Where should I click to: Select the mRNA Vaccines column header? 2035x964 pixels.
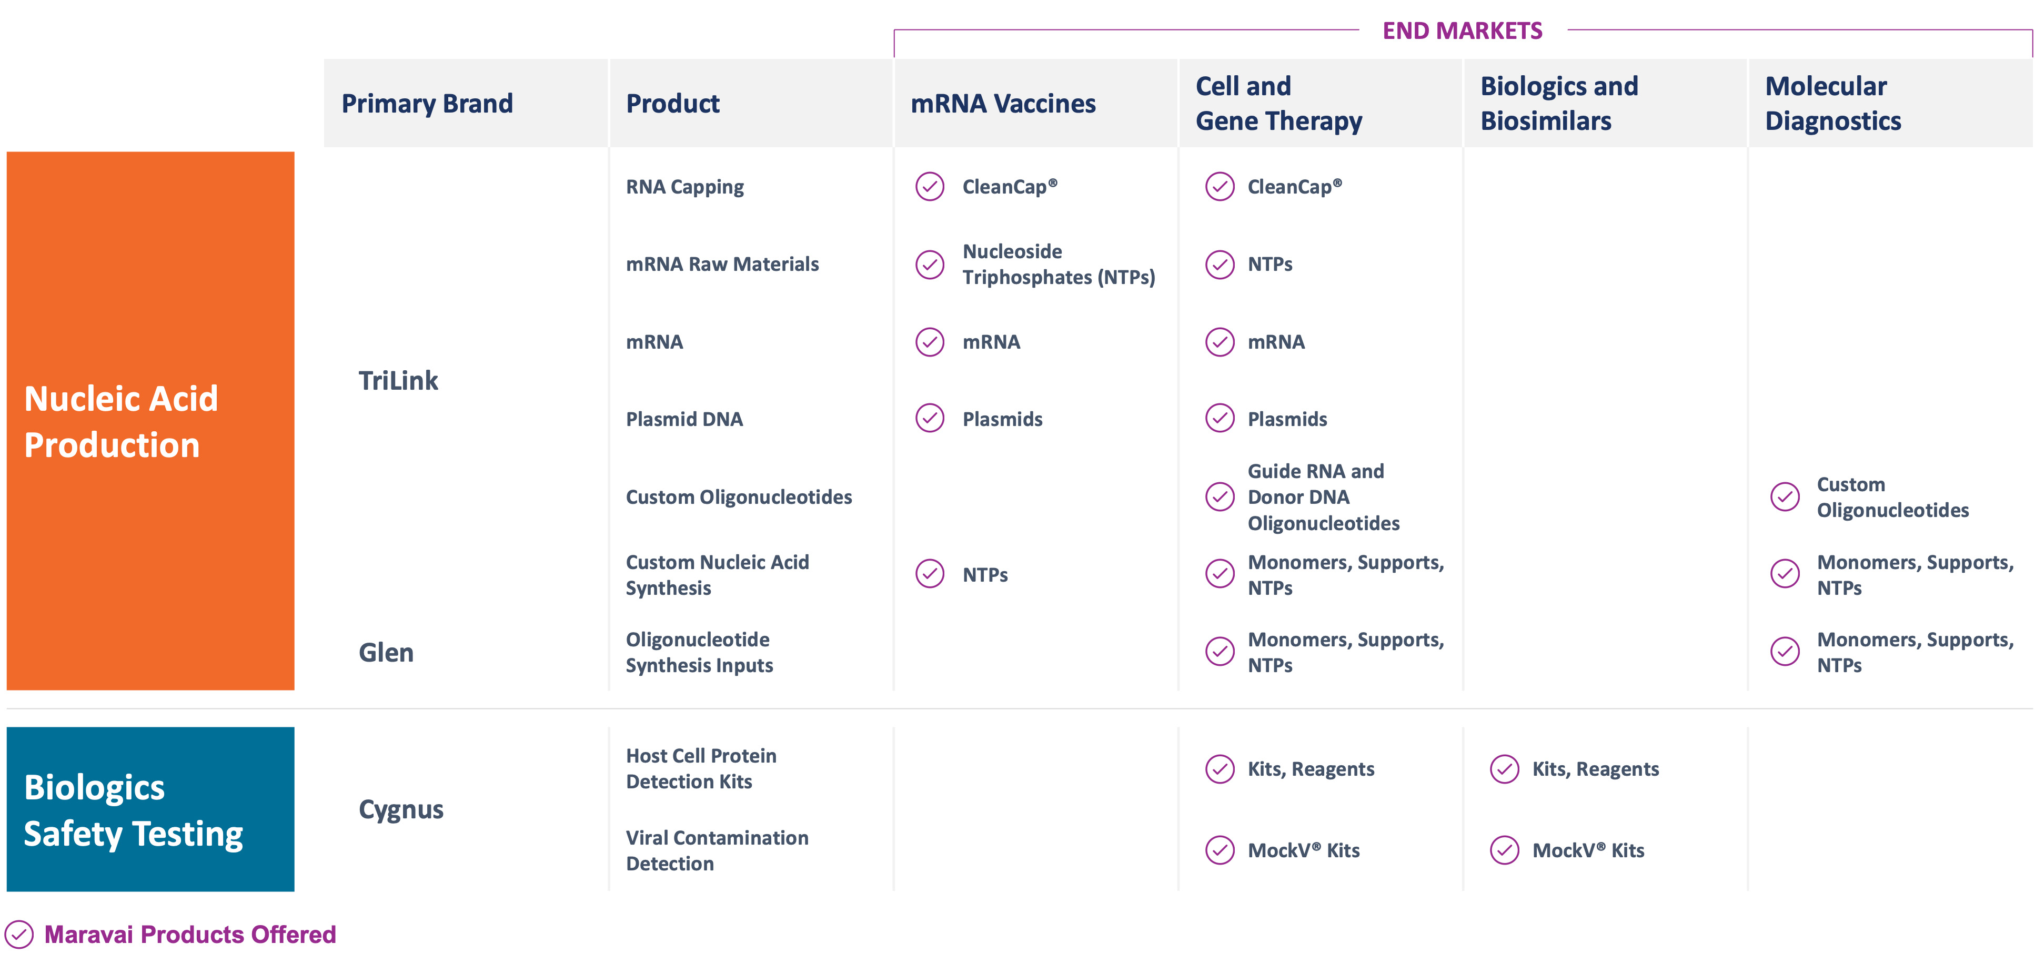[1002, 104]
